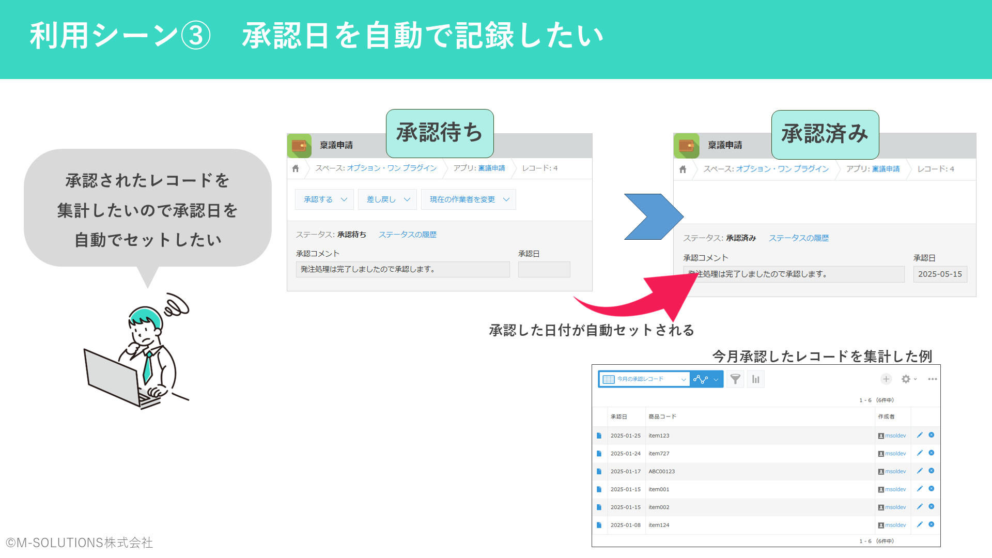Click the delete circle icon for item727 row
The width and height of the screenshot is (992, 558).
[932, 453]
